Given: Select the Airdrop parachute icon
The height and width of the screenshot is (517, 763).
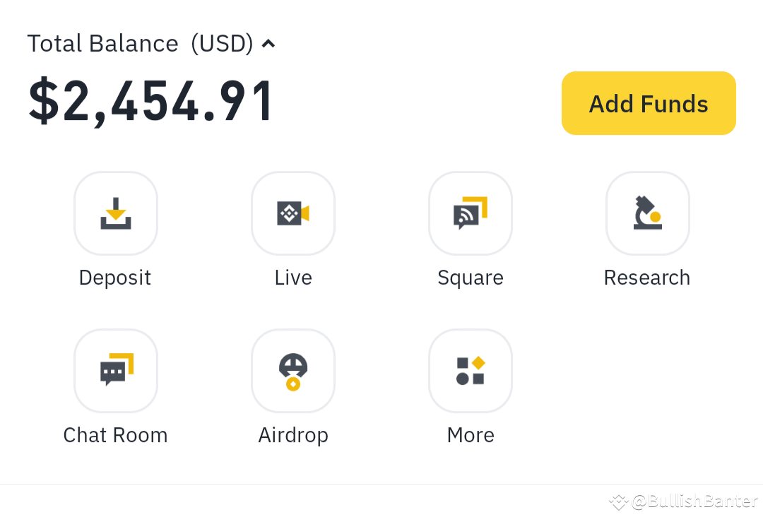Looking at the screenshot, I should (292, 370).
